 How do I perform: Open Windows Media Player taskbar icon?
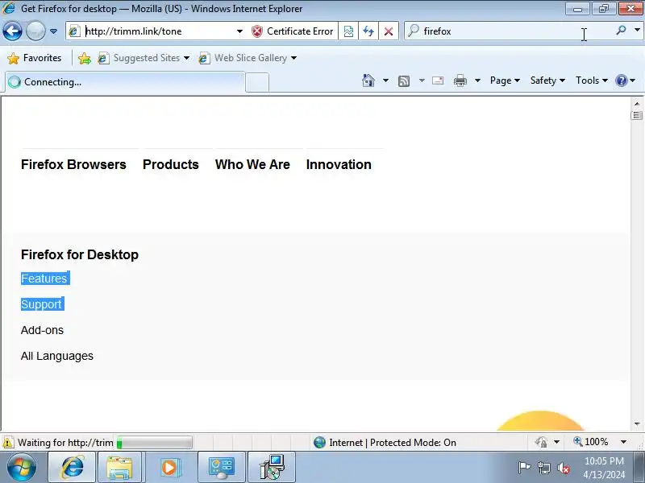pos(169,468)
